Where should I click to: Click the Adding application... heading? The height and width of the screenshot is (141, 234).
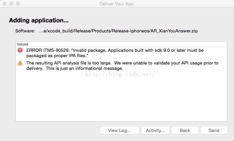pos(39,20)
